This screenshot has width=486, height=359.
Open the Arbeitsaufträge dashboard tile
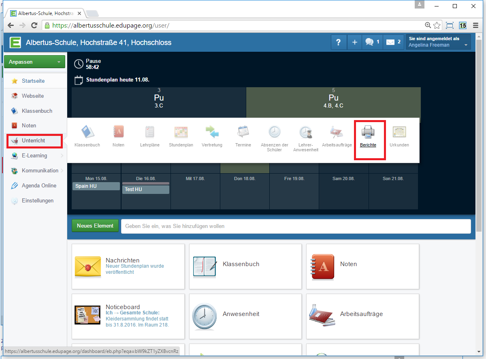point(362,316)
